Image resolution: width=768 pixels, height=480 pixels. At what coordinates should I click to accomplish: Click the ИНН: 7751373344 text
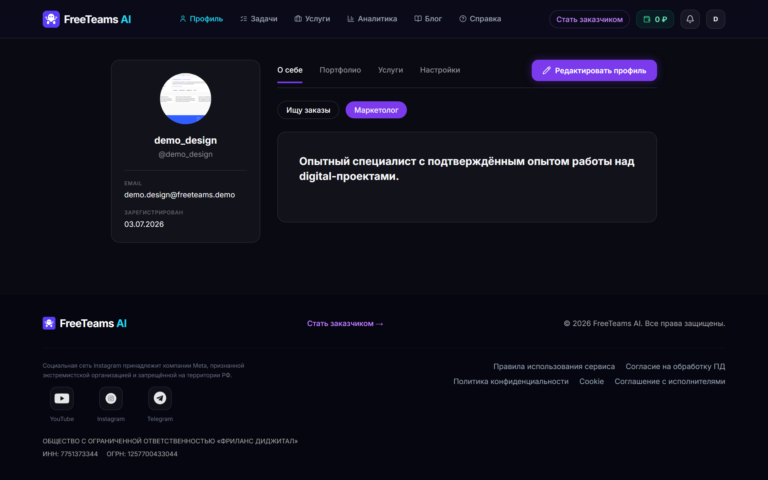pos(70,454)
